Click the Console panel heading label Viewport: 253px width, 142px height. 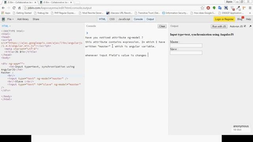(x=91, y=26)
